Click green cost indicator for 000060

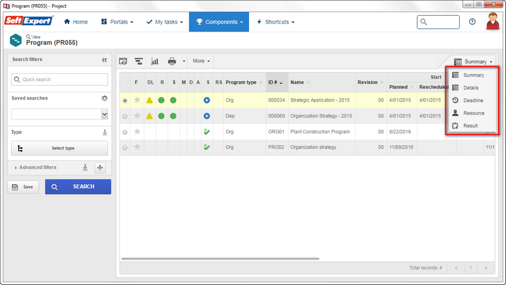(x=173, y=115)
